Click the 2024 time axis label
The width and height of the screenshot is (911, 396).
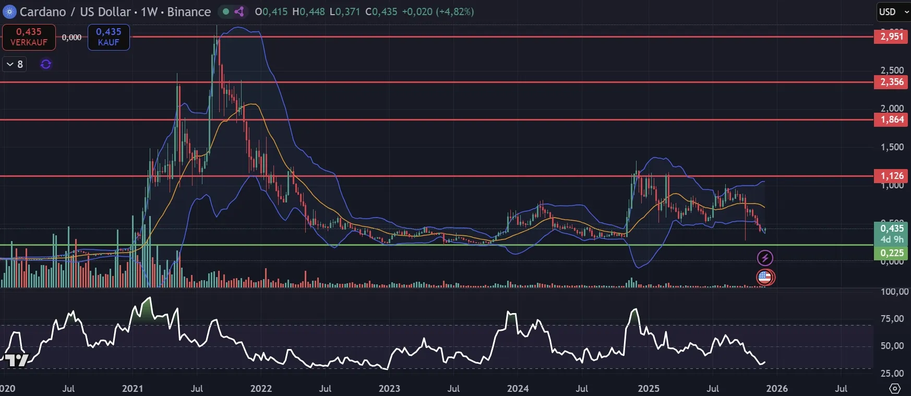coord(518,389)
